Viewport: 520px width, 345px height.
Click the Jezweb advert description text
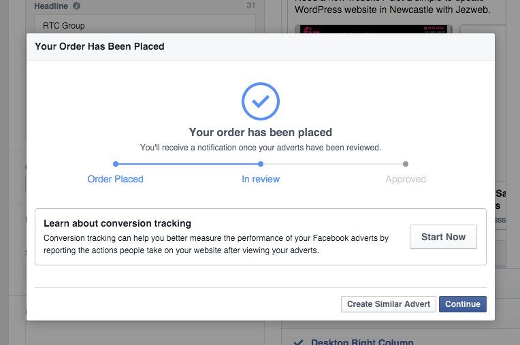coord(402,10)
